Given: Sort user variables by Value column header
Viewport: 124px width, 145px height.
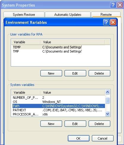Looking at the screenshot, I should click(x=73, y=42).
